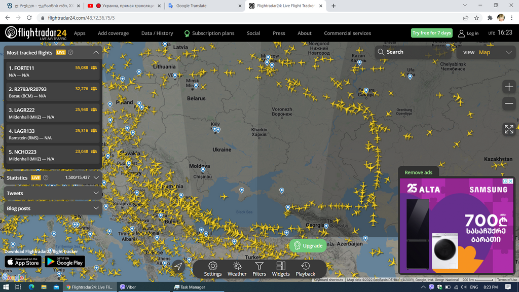Click the my-location arrow icon
Image resolution: width=519 pixels, height=292 pixels.
pyautogui.click(x=178, y=266)
